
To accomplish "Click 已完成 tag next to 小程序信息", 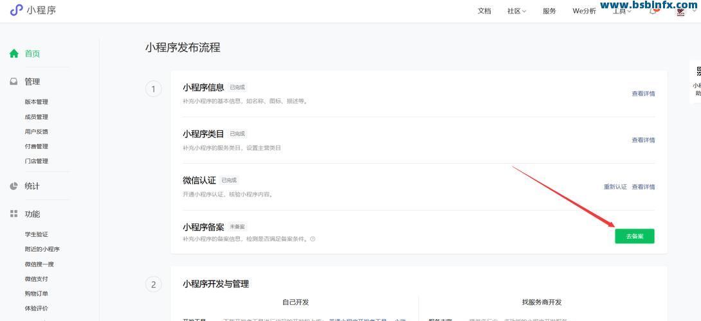I will point(237,87).
